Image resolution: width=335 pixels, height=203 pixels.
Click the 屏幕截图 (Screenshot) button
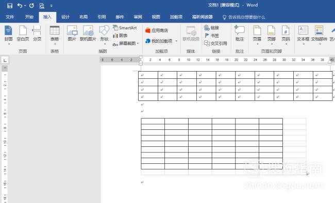124,44
